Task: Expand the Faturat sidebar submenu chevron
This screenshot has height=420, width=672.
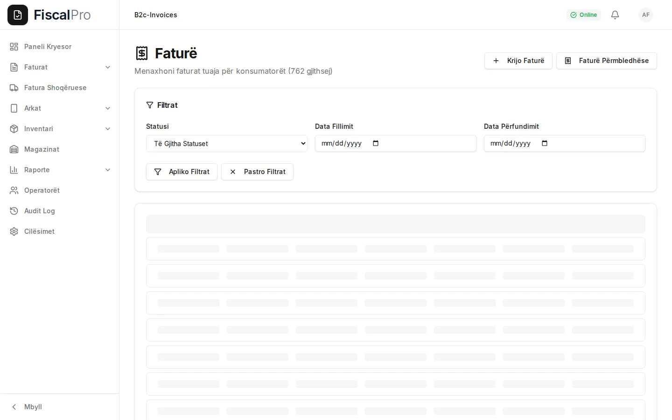Action: 108,67
